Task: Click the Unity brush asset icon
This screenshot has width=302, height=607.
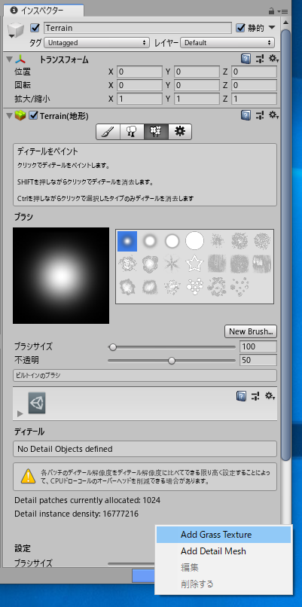Action: [37, 403]
